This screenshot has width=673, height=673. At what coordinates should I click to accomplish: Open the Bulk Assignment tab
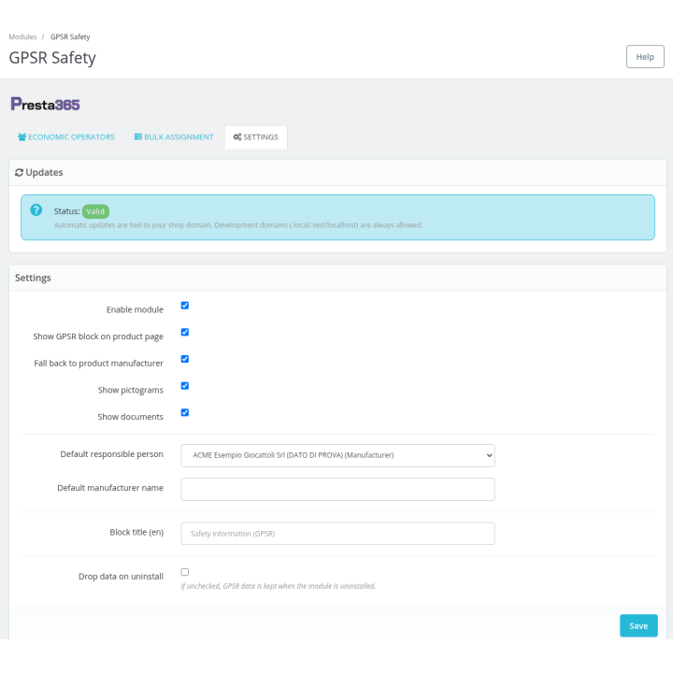point(174,136)
